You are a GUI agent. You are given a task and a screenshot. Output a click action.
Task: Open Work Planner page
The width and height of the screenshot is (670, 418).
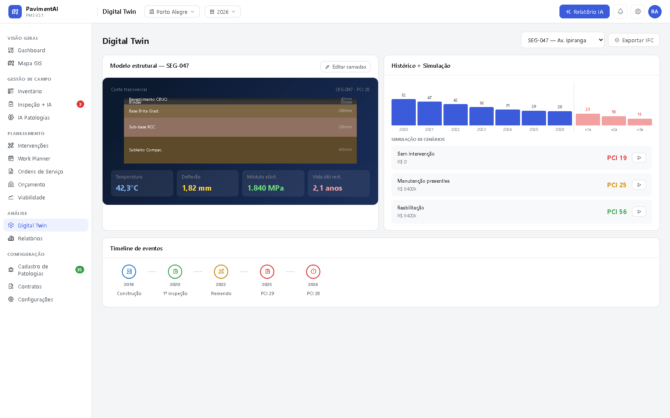coord(46,158)
